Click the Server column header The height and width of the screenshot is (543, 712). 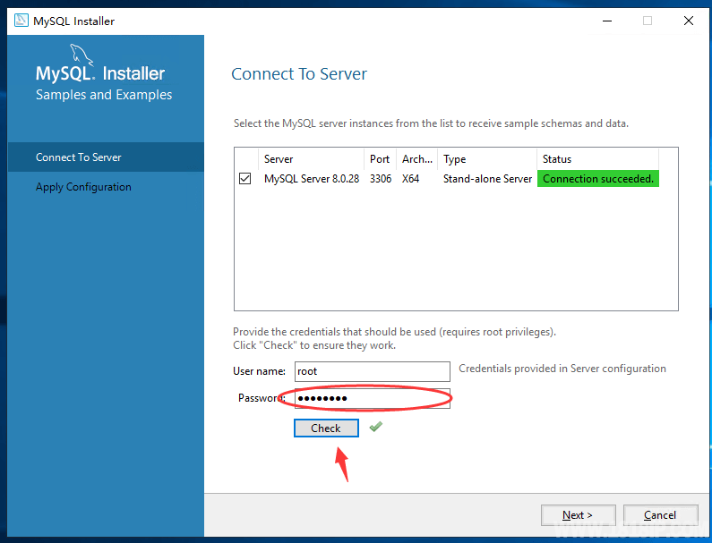pos(311,159)
